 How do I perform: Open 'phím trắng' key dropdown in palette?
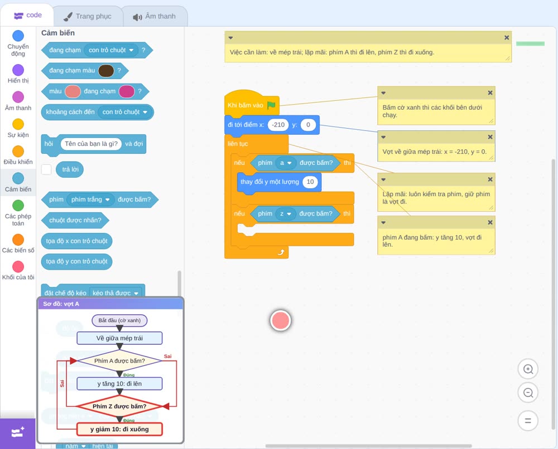click(x=90, y=199)
